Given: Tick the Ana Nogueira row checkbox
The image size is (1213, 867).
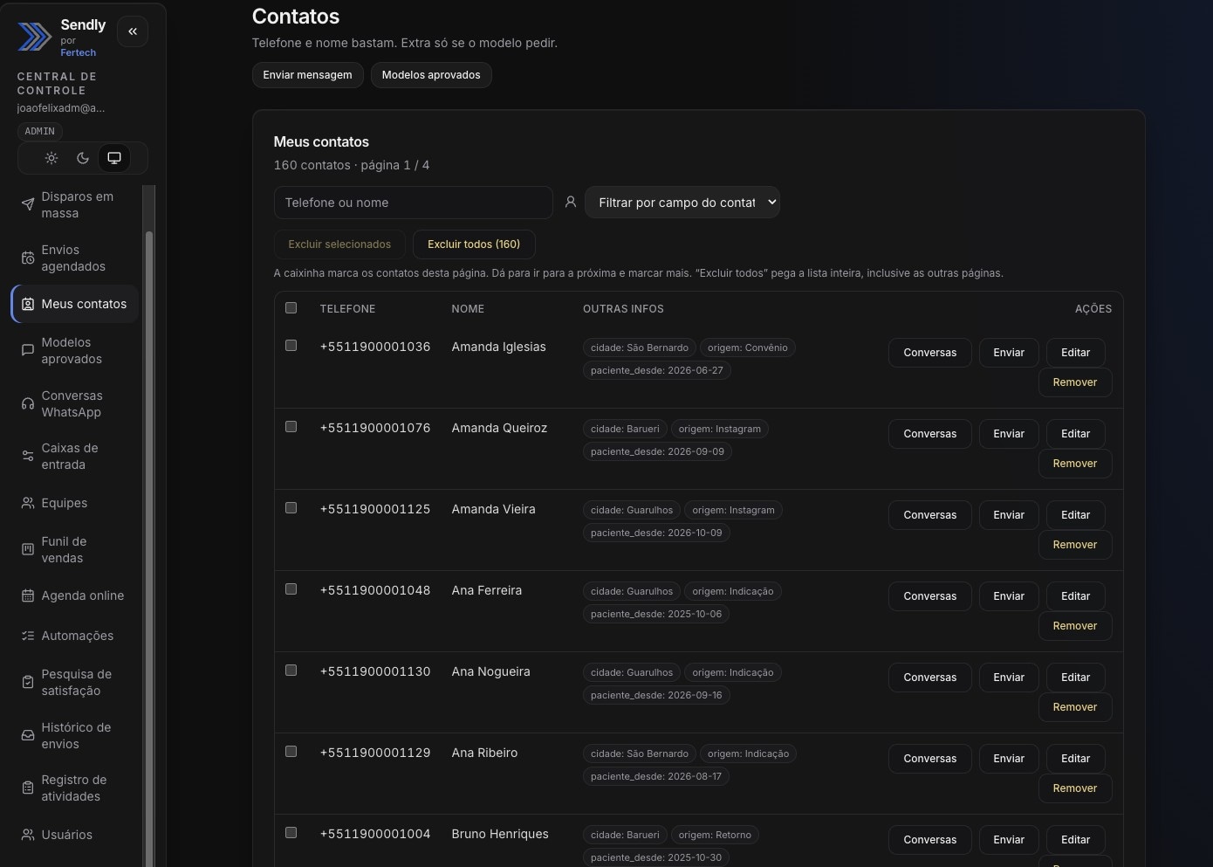Looking at the screenshot, I should coord(291,670).
